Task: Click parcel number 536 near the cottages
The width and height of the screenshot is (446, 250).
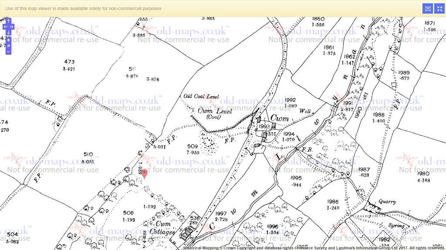Action: coord(195,218)
